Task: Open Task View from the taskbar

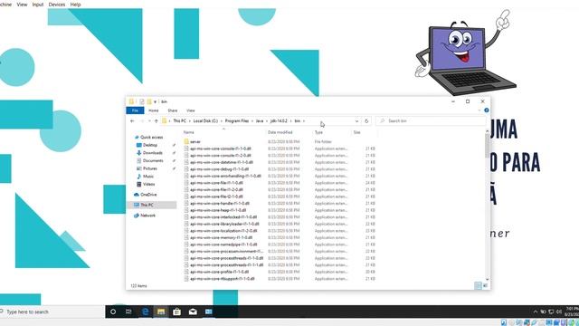Action: tap(128, 312)
